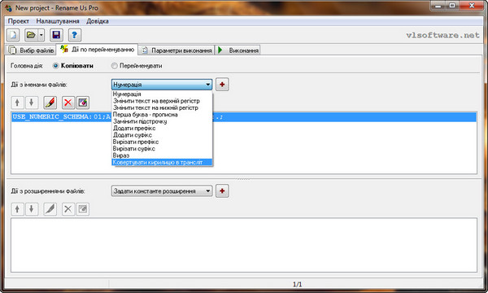Choose Змінити текст на нижній регістр option

point(162,107)
